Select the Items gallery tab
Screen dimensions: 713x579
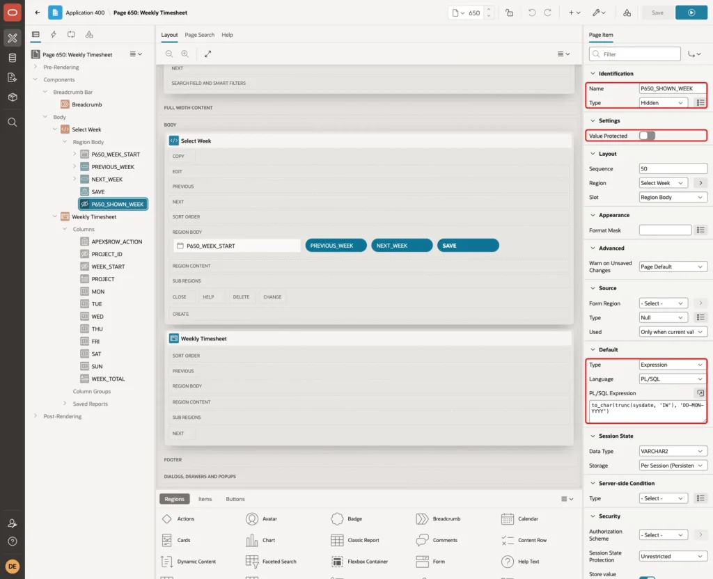[x=205, y=499]
